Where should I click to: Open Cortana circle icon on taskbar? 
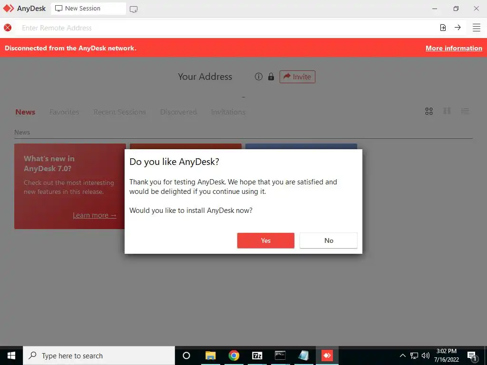(186, 355)
